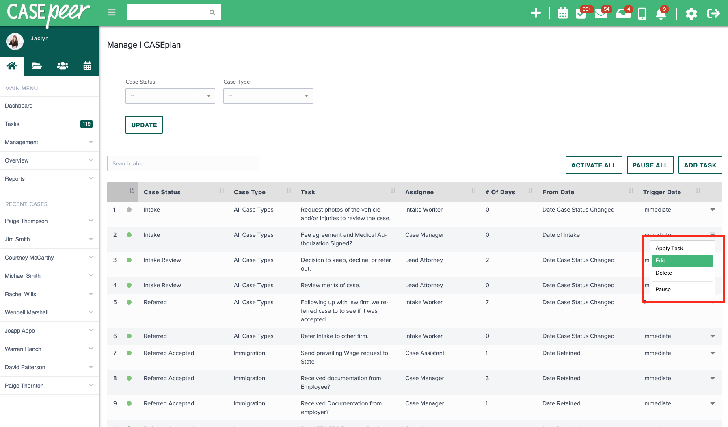Click the mobile phone icon in header
The image size is (728, 427).
pyautogui.click(x=642, y=13)
